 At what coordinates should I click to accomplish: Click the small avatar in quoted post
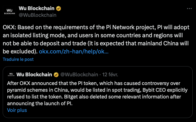pos(11,75)
